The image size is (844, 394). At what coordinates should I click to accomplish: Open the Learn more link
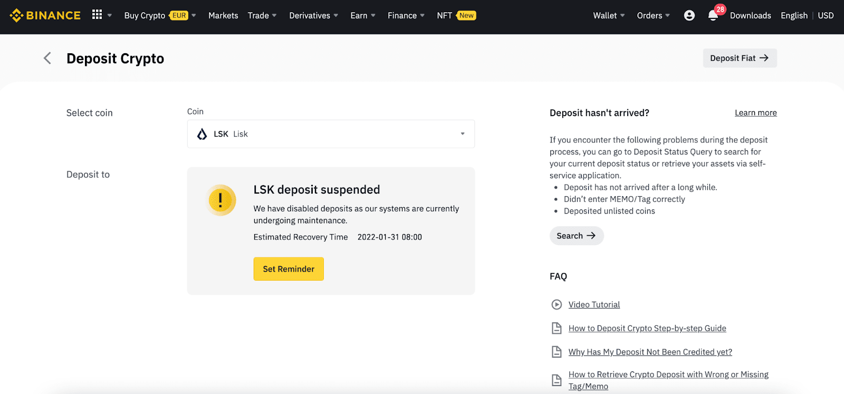[x=755, y=113]
